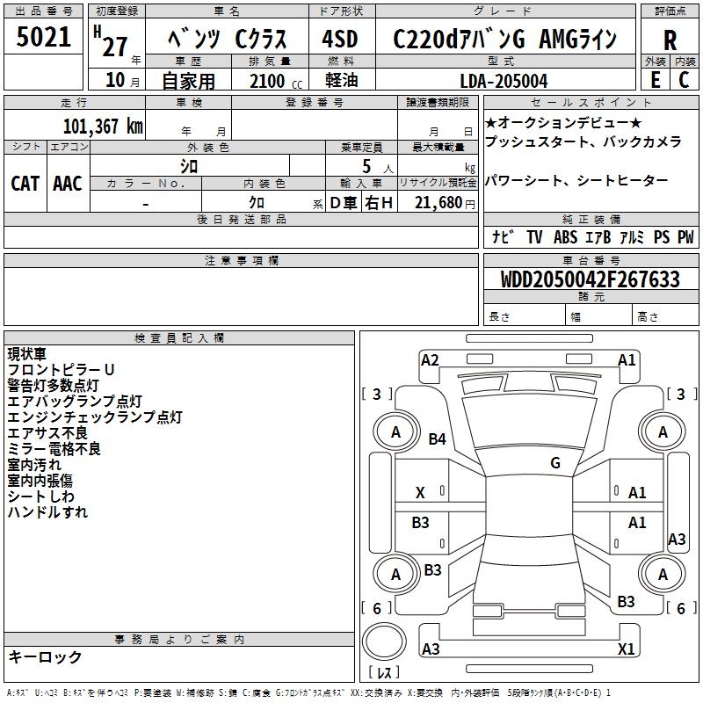
Task: Select the note エンジンチェックランプ点灯
Action: pos(95,417)
